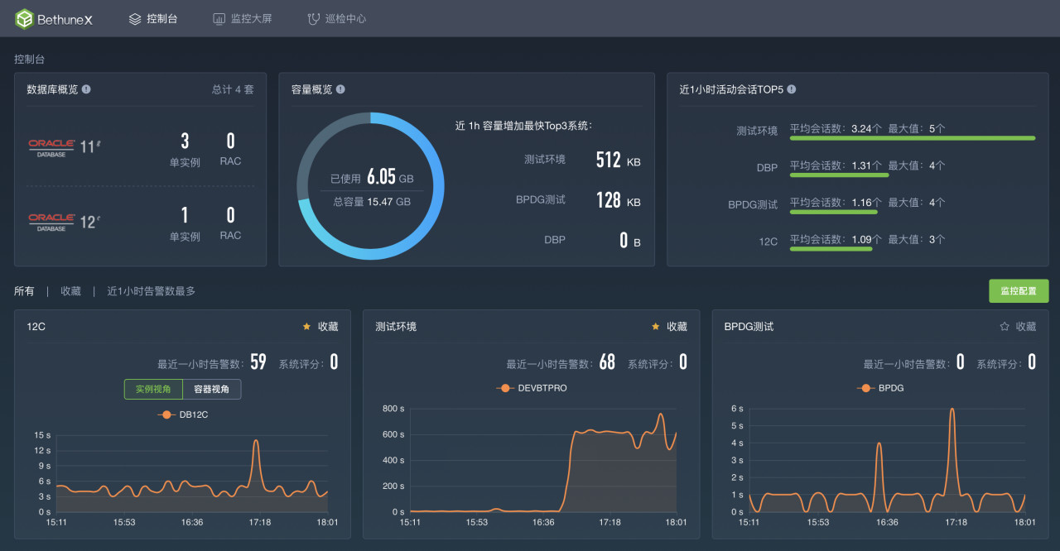Filter by 收藏 tab

[x=70, y=291]
